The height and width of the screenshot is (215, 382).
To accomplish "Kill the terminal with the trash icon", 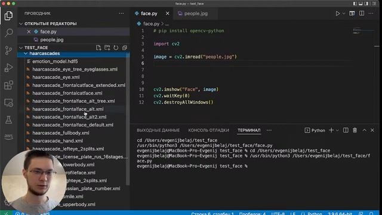I will (355, 130).
